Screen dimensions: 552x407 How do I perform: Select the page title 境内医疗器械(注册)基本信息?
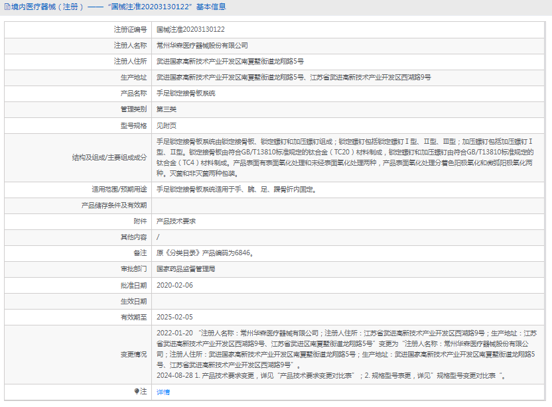119,7
